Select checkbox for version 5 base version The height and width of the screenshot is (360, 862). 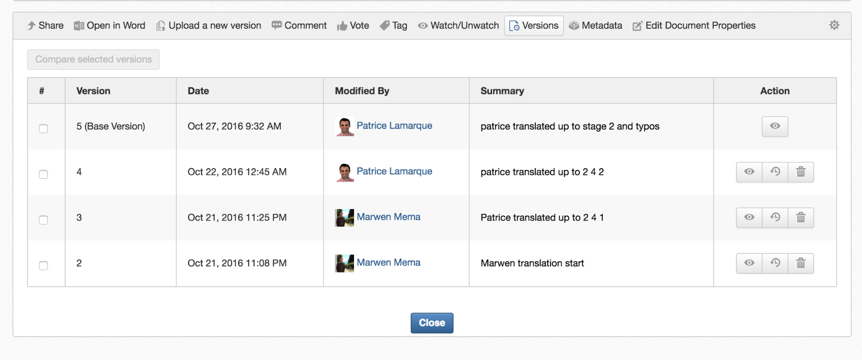tap(44, 129)
